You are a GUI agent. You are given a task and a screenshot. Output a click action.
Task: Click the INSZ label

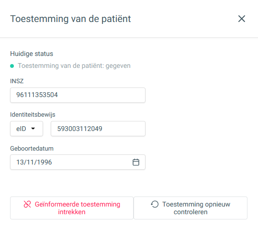[17, 81]
